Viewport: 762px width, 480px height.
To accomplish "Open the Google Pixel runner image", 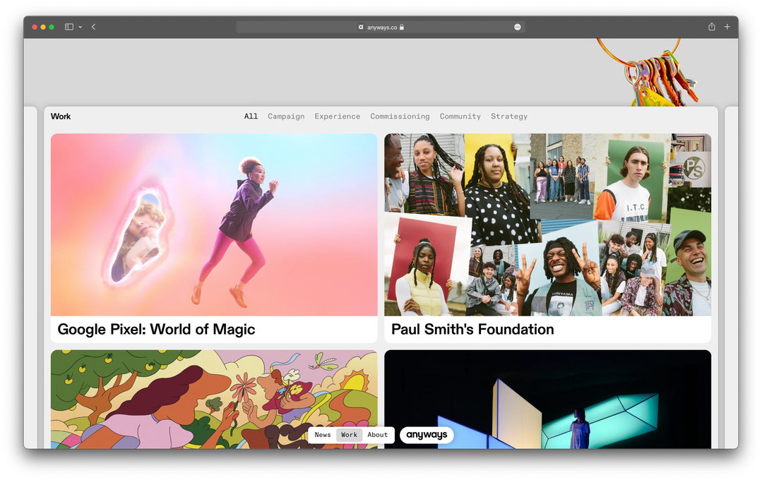I will 214,225.
